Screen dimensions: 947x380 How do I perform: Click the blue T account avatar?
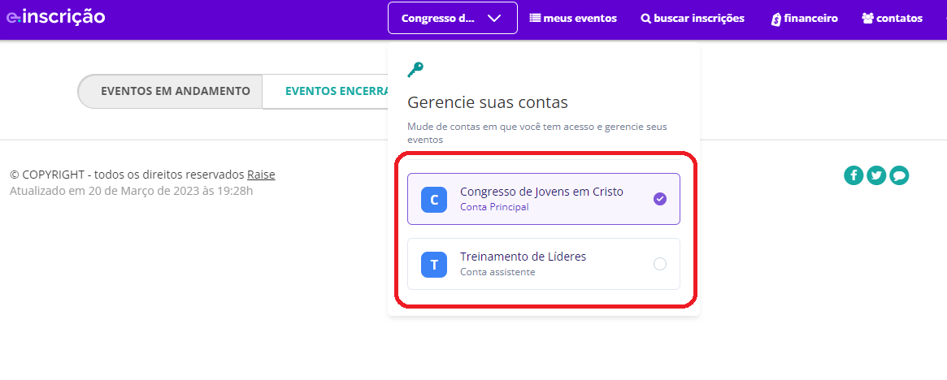point(434,264)
